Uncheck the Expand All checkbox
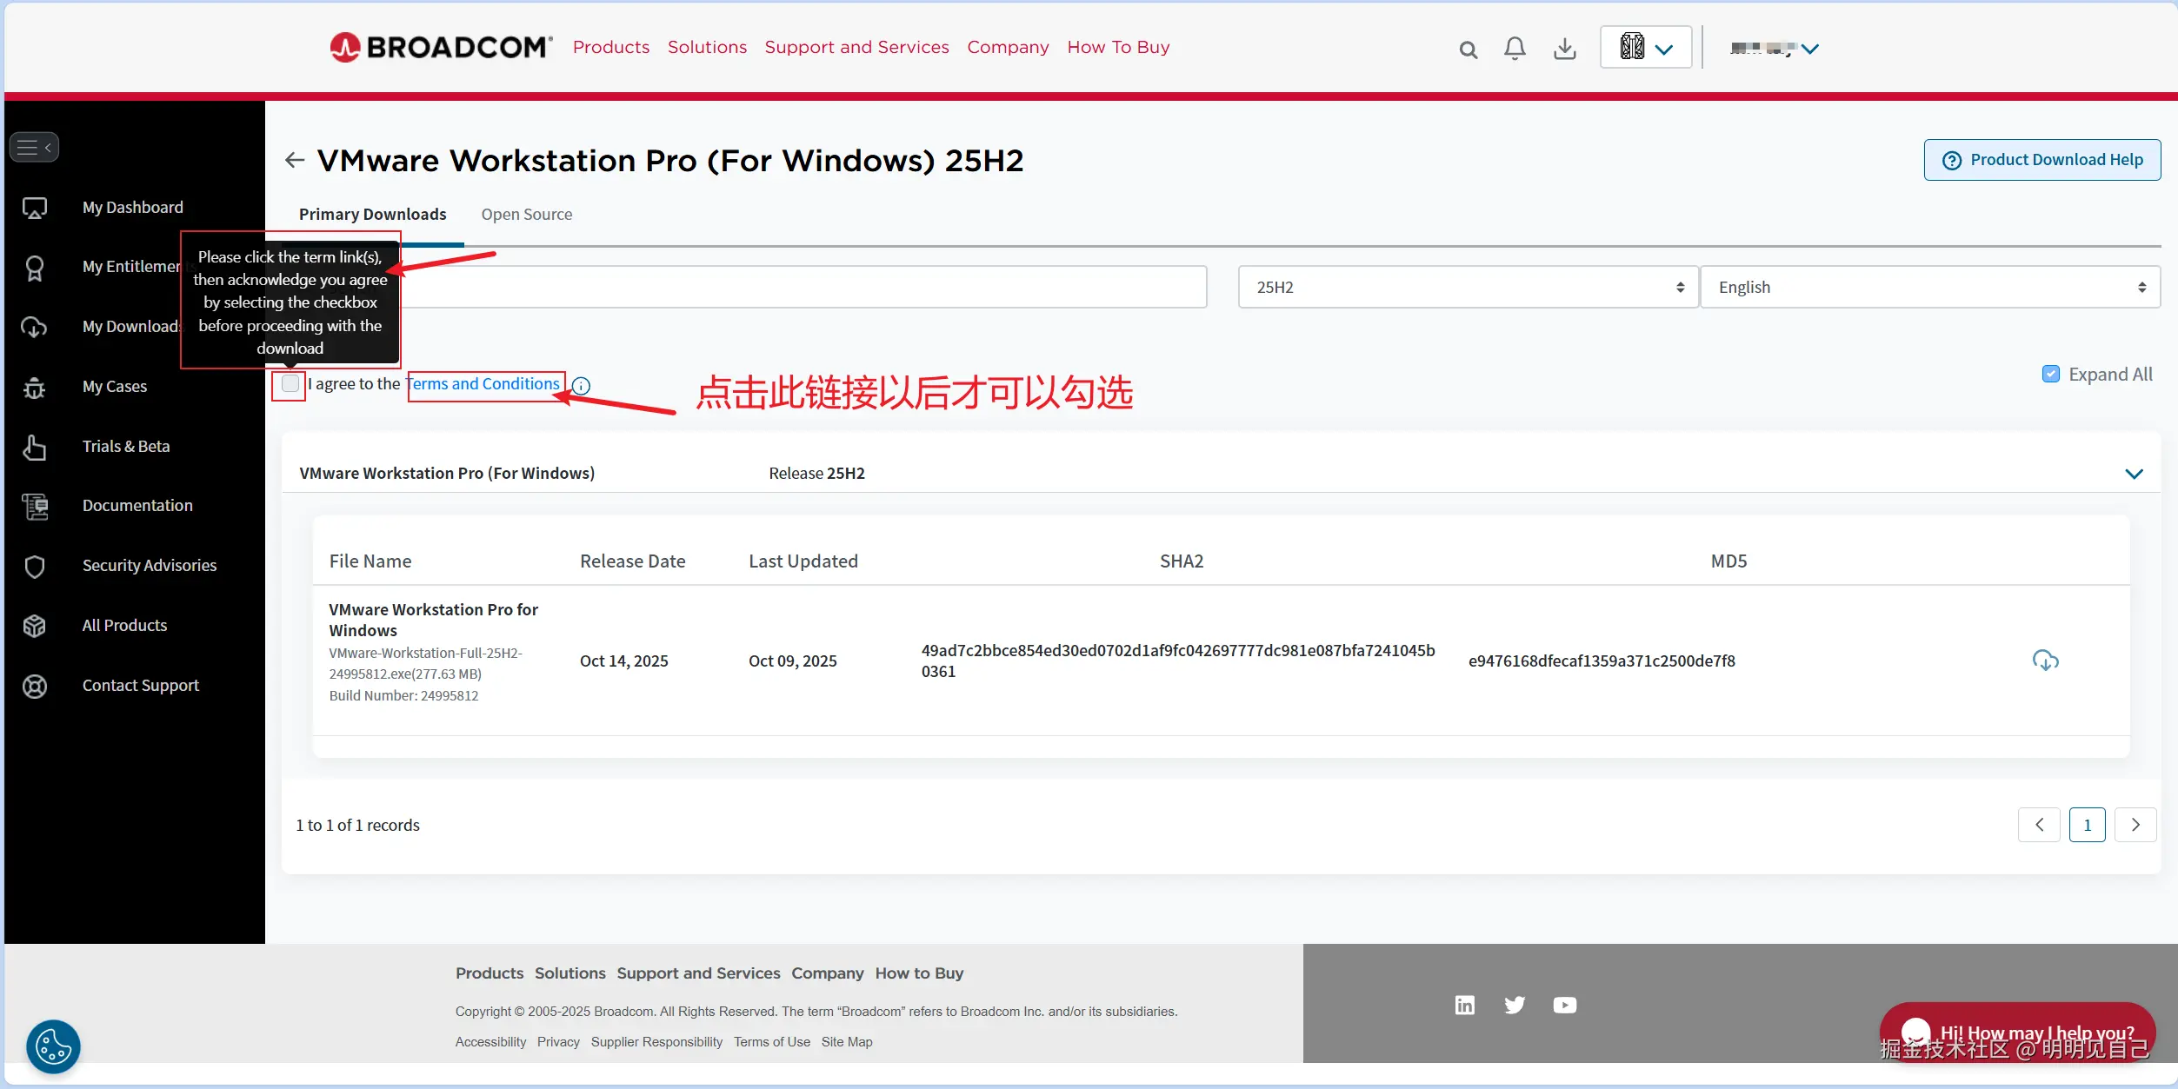 (2050, 374)
